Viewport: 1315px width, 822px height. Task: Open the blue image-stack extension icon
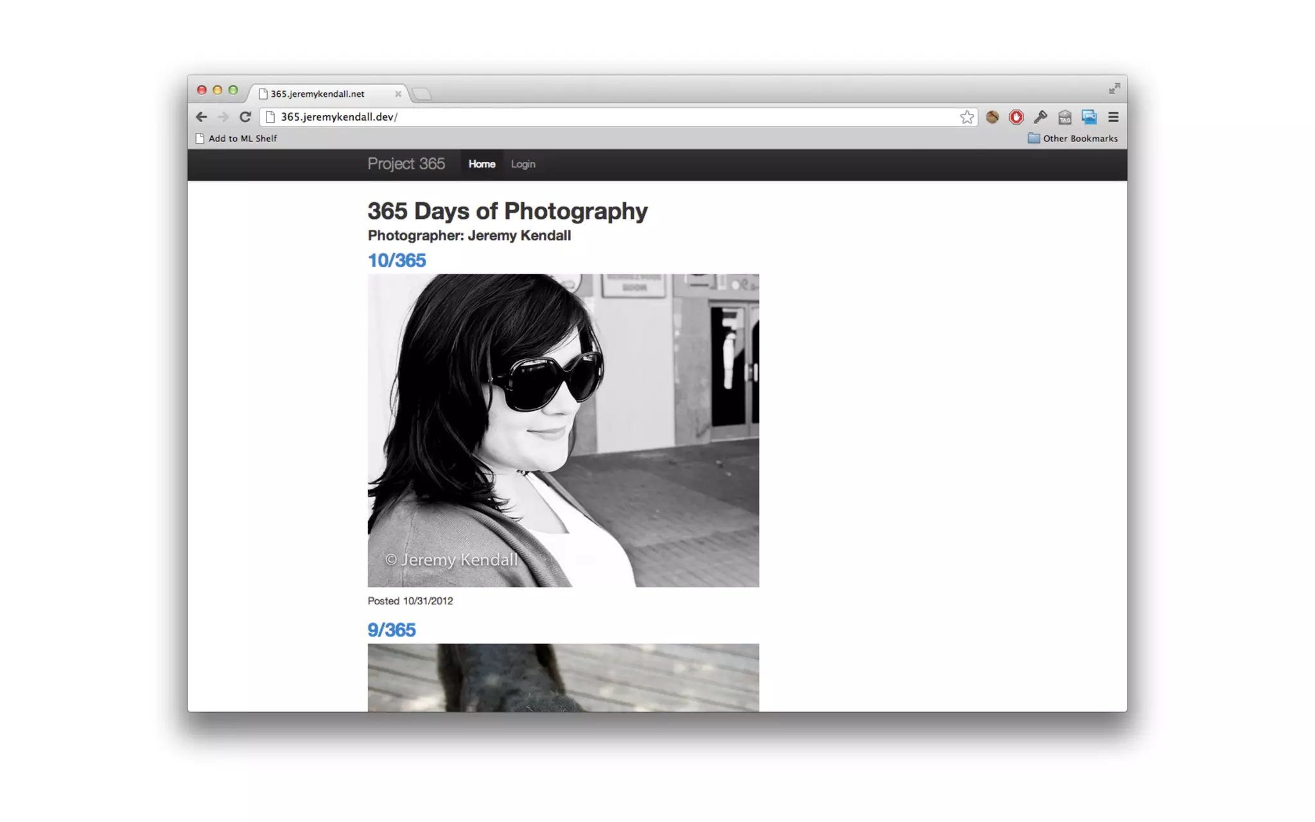[x=1089, y=117]
